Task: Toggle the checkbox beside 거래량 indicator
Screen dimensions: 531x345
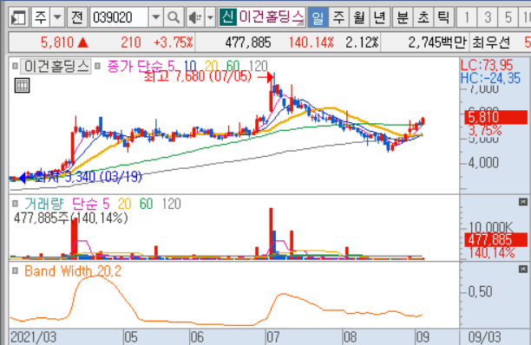Action: (15, 204)
